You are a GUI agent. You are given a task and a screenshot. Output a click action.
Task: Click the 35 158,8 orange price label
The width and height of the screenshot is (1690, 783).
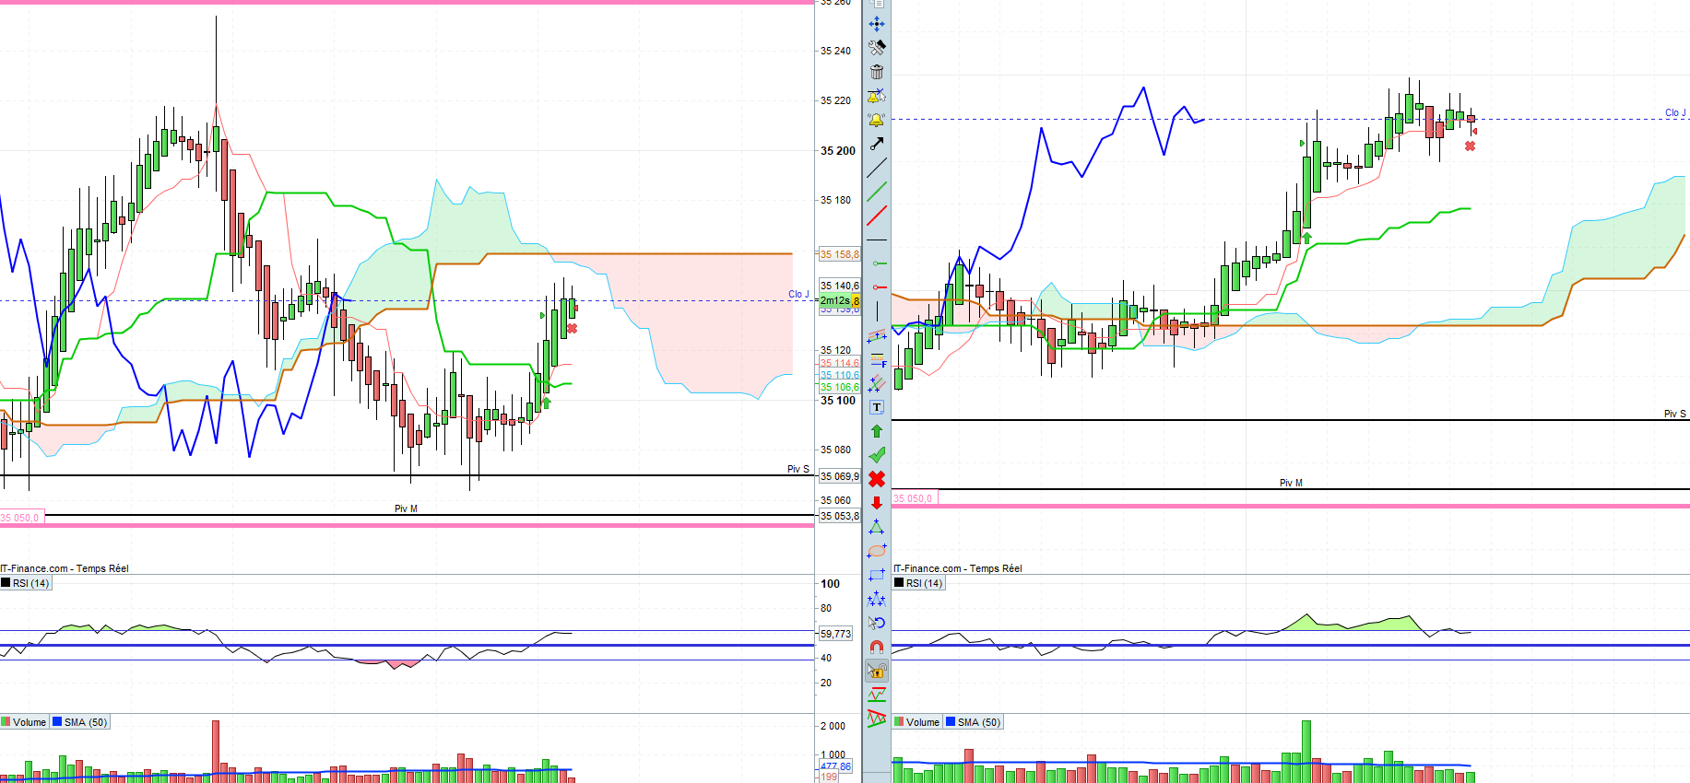point(839,254)
